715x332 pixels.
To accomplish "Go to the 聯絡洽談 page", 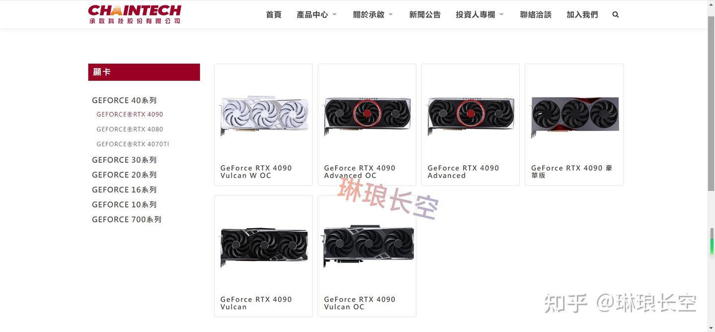I will 536,15.
